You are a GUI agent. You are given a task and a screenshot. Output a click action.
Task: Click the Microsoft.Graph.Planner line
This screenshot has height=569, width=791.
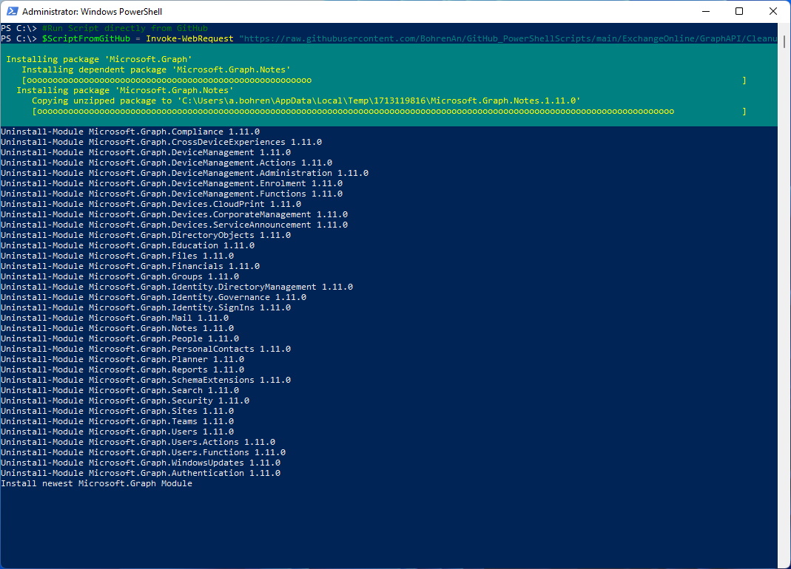click(x=123, y=359)
